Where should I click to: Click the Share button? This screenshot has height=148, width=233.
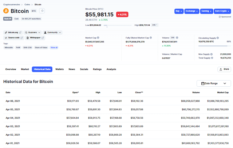click(x=224, y=69)
